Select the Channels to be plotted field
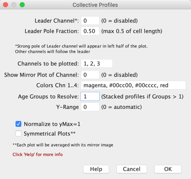The width and height of the screenshot is (191, 179). [x=97, y=63]
